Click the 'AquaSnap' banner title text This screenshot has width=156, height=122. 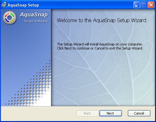(34, 15)
